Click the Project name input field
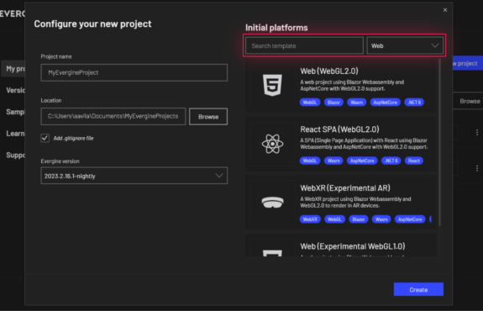Screen dimensions: 483x311 point(134,73)
